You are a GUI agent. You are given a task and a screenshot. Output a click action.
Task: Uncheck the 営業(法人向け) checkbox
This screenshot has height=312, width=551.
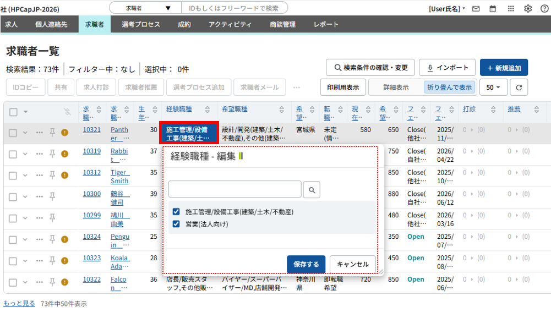coord(176,224)
